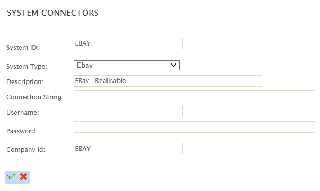Open the System Type dropdown showing Ebay
Image resolution: width=320 pixels, height=191 pixels.
coord(127,65)
